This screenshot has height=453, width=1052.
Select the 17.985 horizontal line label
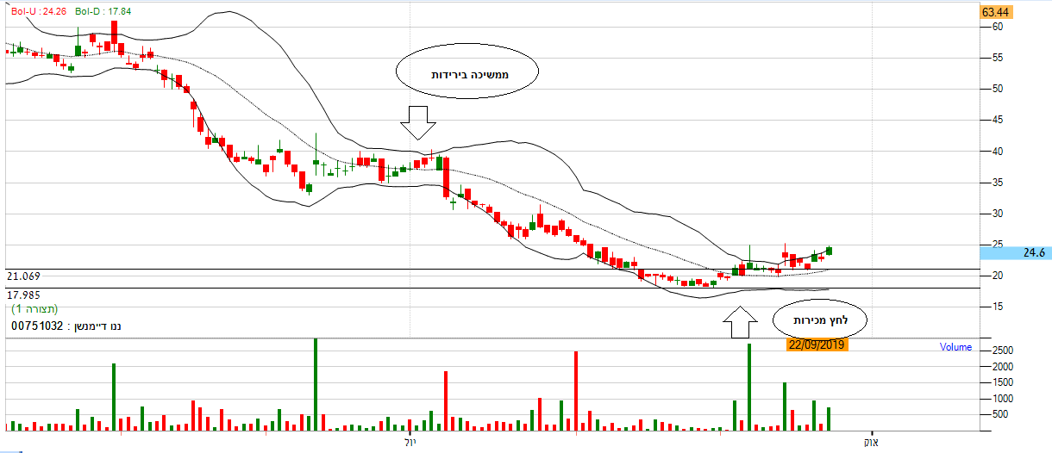24,294
